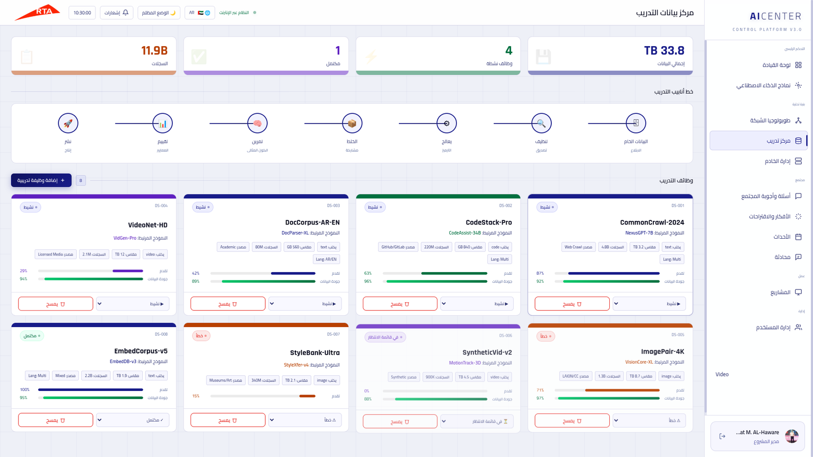The width and height of the screenshot is (813, 457).
Task: Click the CommonCrawl-2024 progress bar at 87%
Action: point(607,273)
